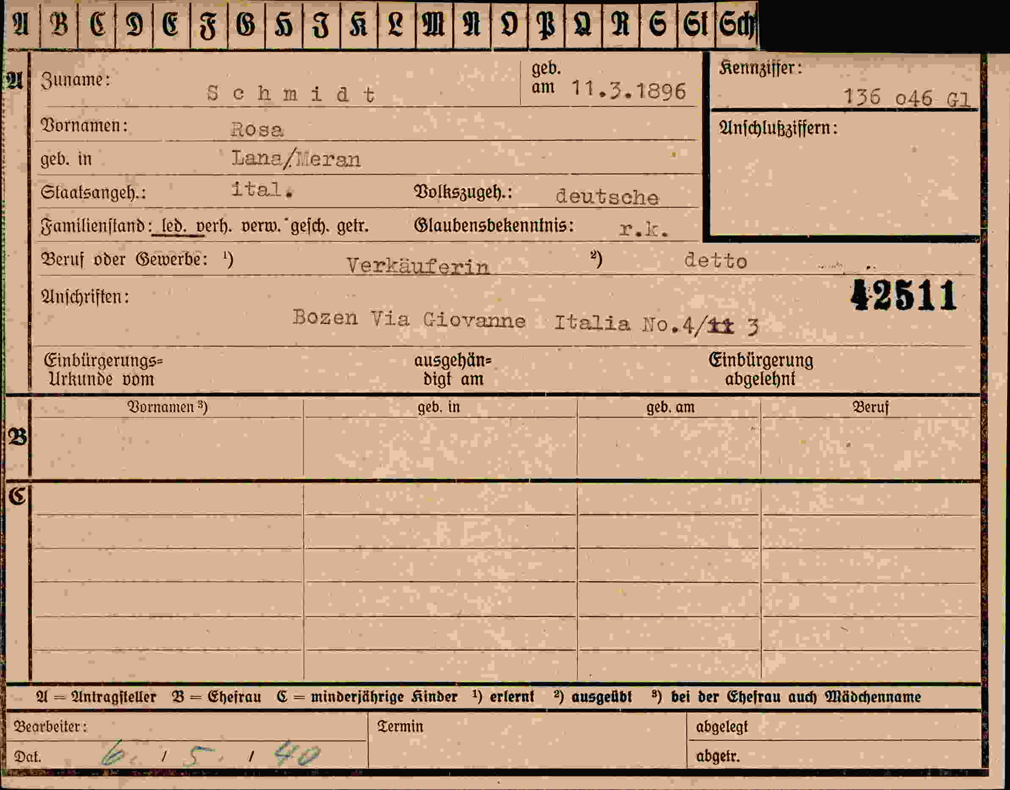The height and width of the screenshot is (790, 1010).
Task: Click the "Familienstand:" label
Action: click(96, 226)
